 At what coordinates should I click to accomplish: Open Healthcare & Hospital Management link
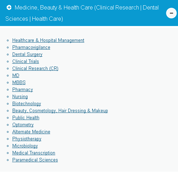point(48,40)
